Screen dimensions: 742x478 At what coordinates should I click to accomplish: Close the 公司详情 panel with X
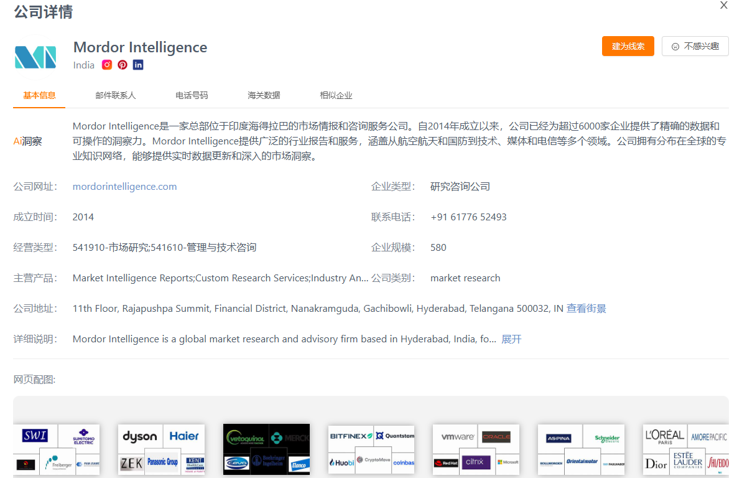tap(723, 5)
